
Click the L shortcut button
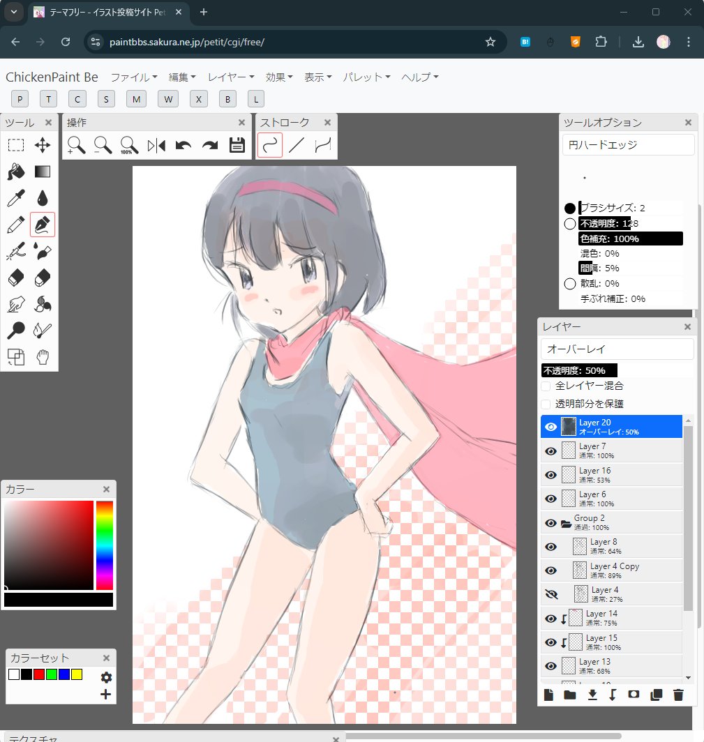pyautogui.click(x=256, y=99)
